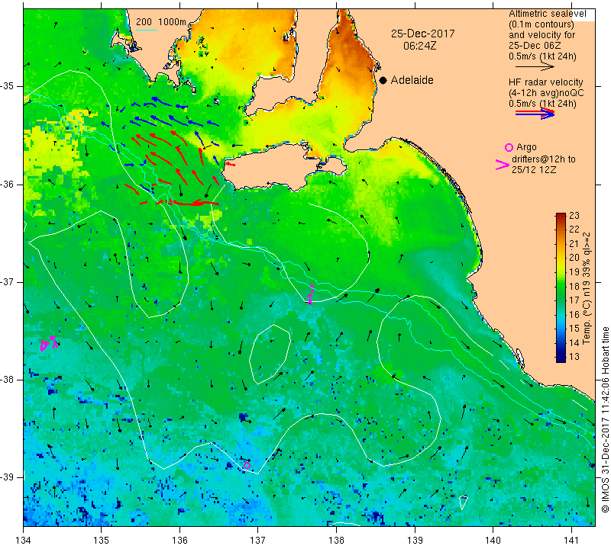The image size is (611, 549).
Task: Click the magenta Argo float circle on the map
Action: (247, 465)
